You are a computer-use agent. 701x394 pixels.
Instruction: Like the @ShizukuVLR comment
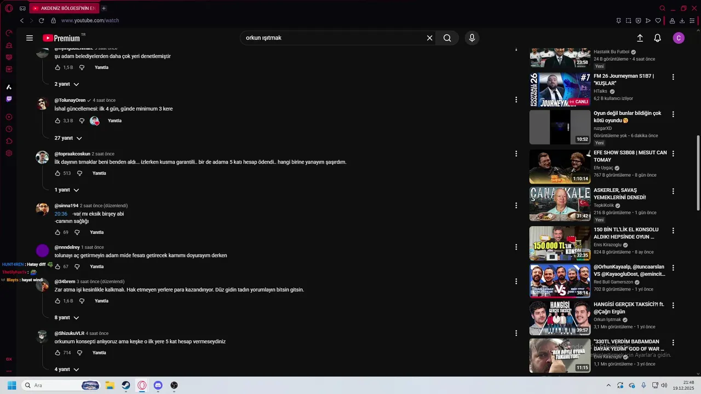(x=58, y=353)
